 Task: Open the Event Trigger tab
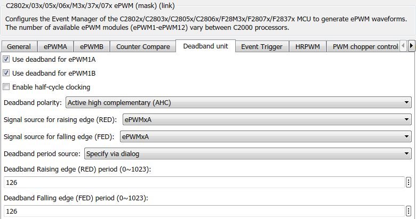click(262, 47)
